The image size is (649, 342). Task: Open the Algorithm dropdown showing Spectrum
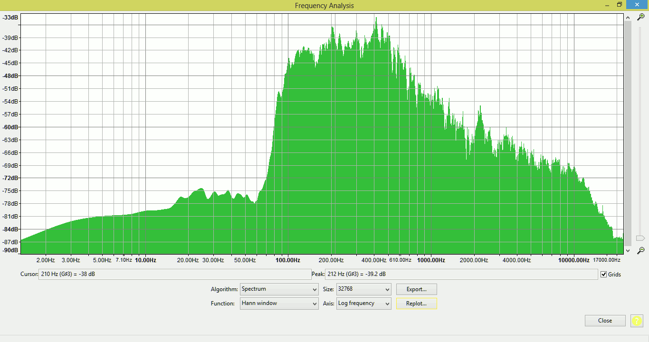pyautogui.click(x=279, y=289)
